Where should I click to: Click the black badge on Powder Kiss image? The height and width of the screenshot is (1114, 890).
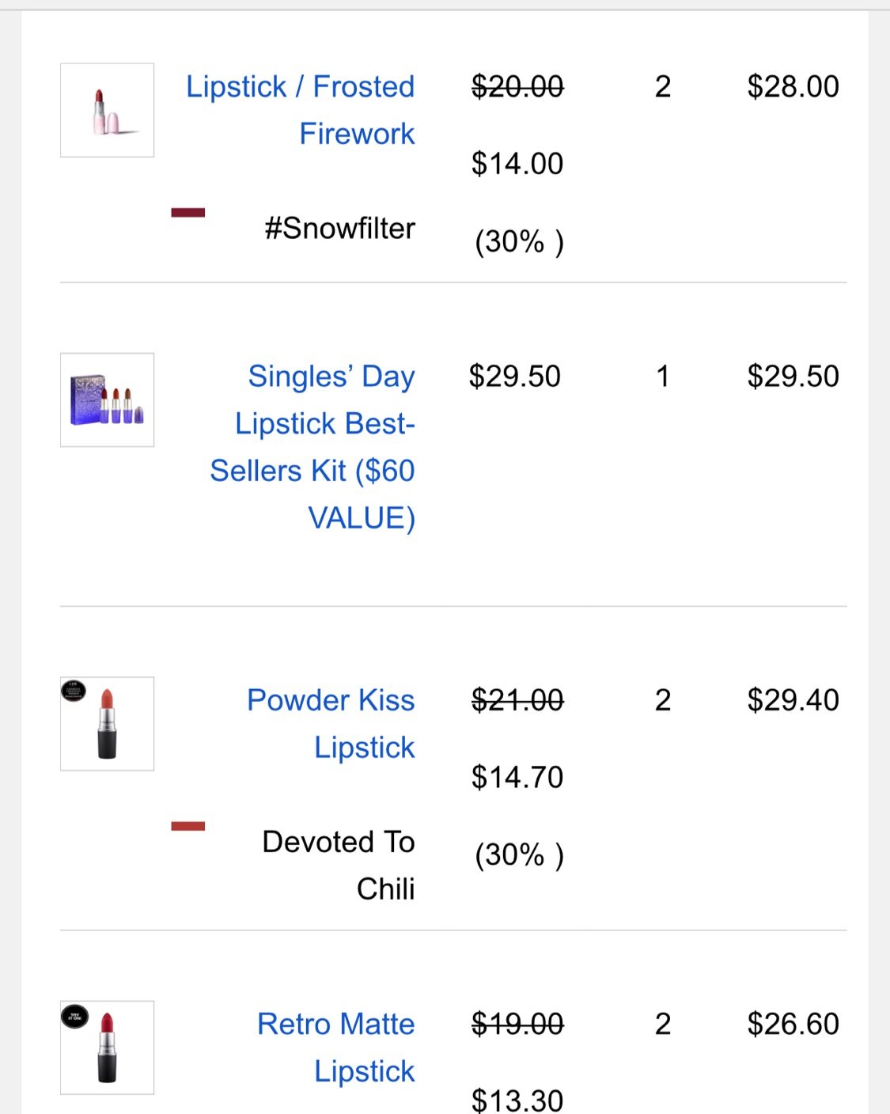(x=74, y=691)
